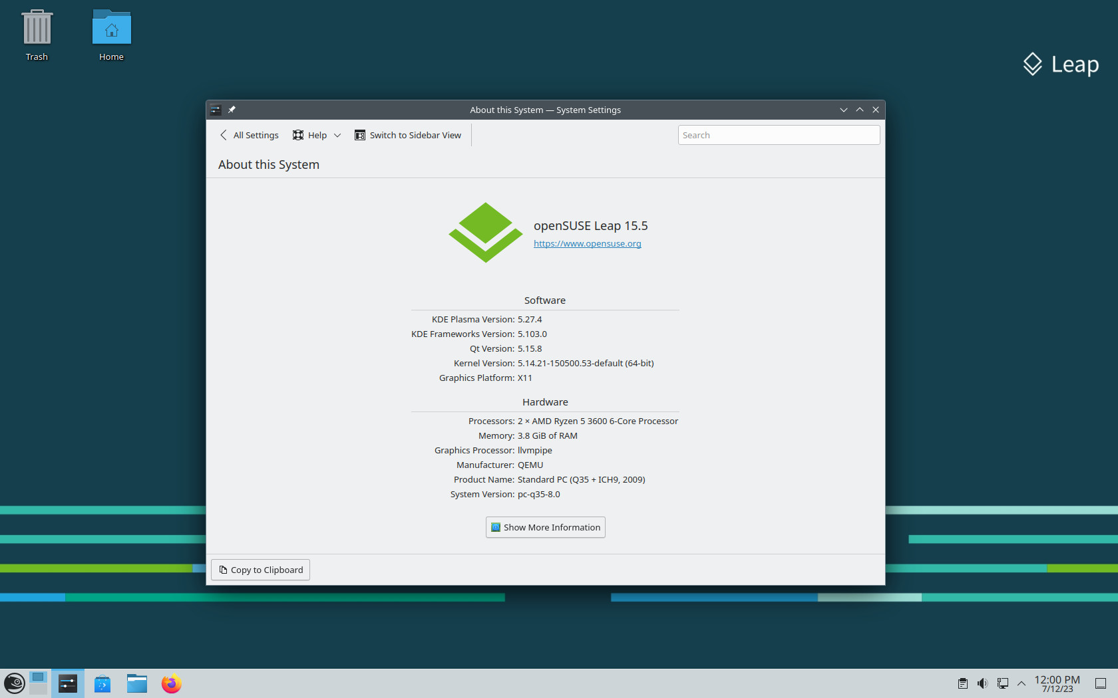This screenshot has width=1118, height=698.
Task: Close the System Settings window
Action: 876,110
